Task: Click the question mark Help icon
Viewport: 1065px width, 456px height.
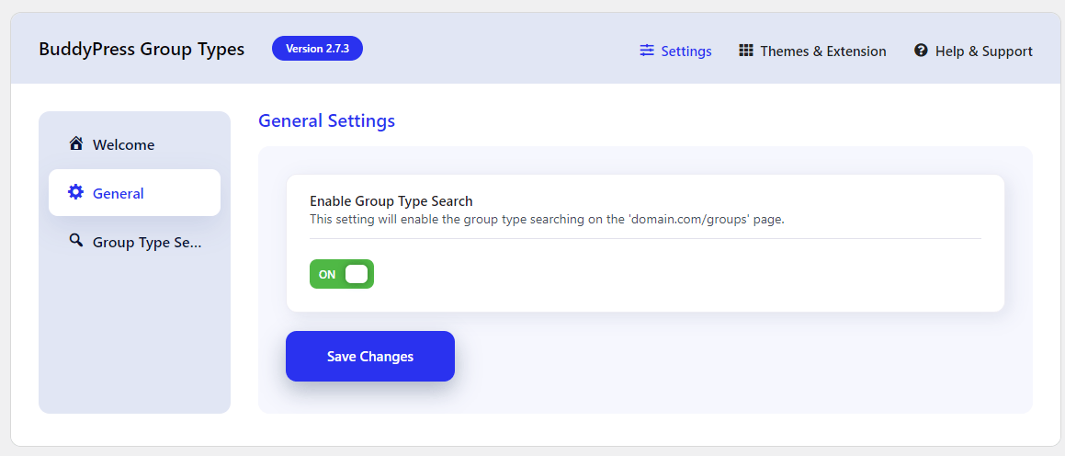Action: [x=921, y=51]
